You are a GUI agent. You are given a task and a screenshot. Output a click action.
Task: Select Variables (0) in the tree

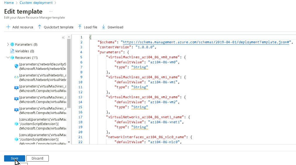click(25, 51)
